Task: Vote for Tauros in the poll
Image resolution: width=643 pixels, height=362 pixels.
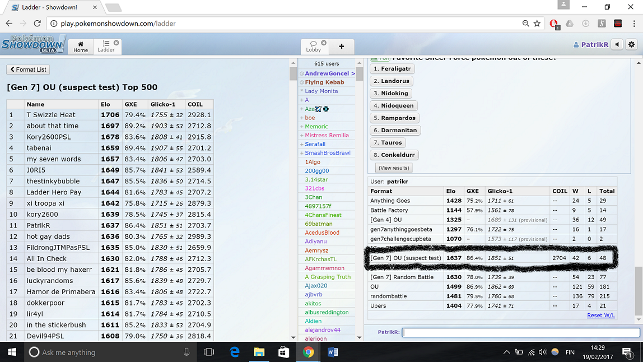Action: (x=388, y=142)
